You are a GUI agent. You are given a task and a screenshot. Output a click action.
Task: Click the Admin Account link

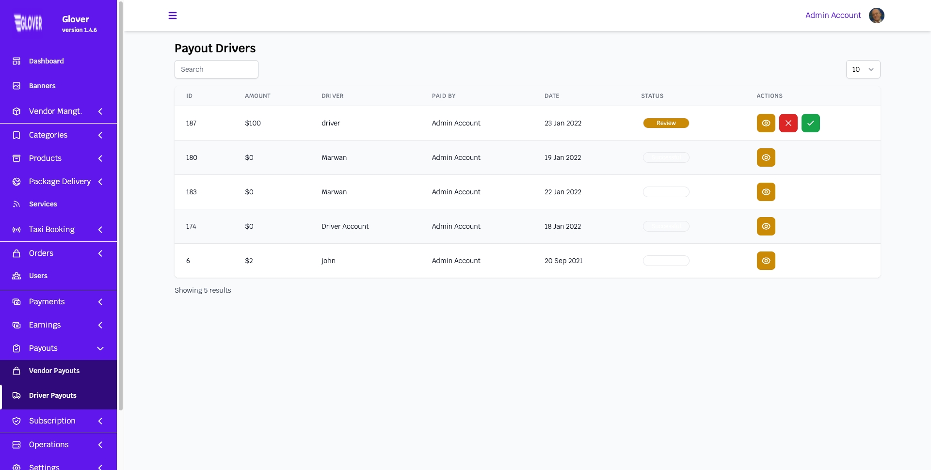coord(833,16)
